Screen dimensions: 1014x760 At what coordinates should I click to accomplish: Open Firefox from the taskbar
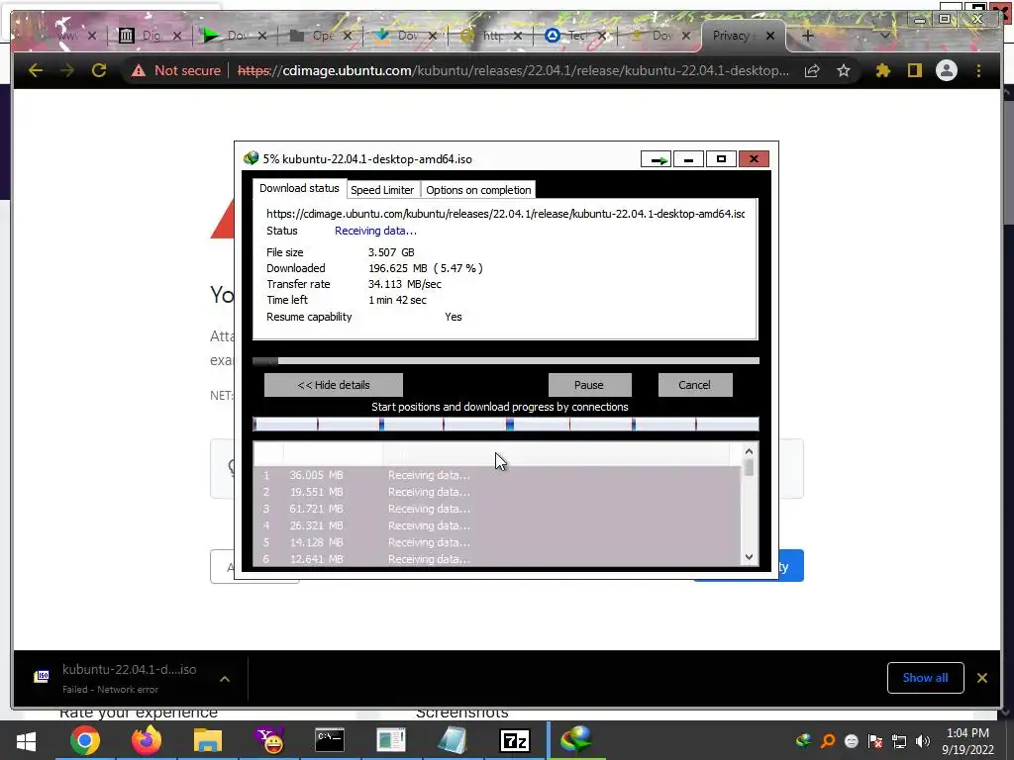click(147, 740)
